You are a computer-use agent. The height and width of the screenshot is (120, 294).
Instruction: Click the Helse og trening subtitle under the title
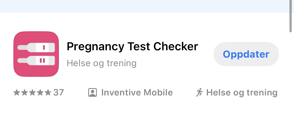click(x=101, y=63)
